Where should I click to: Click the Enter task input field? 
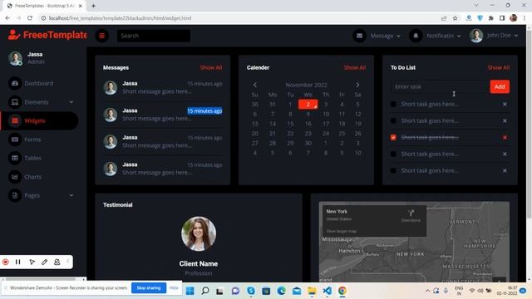(440, 86)
